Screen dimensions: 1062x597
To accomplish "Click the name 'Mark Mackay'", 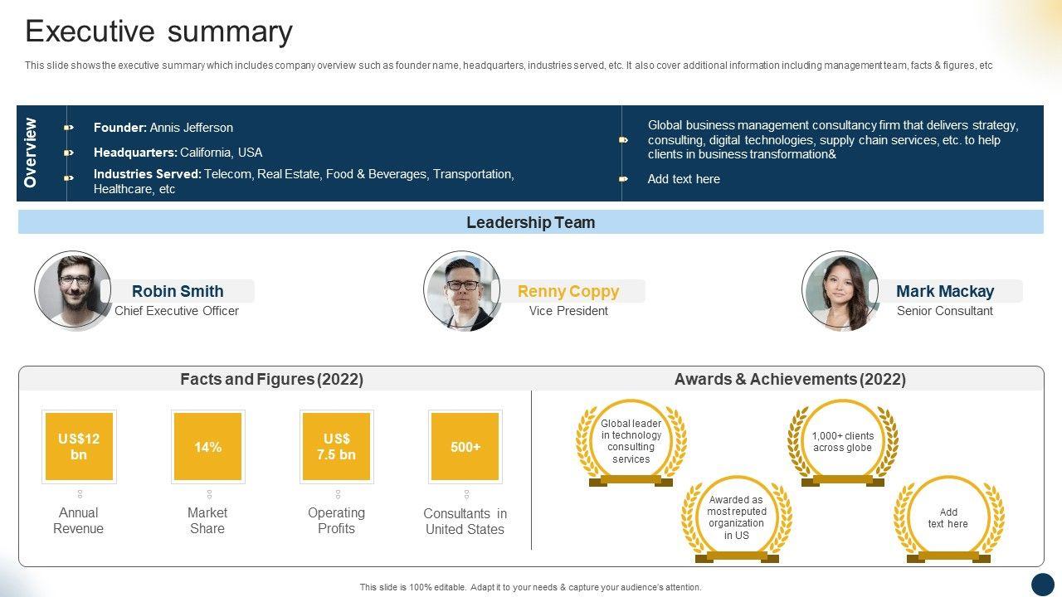I will click(945, 291).
